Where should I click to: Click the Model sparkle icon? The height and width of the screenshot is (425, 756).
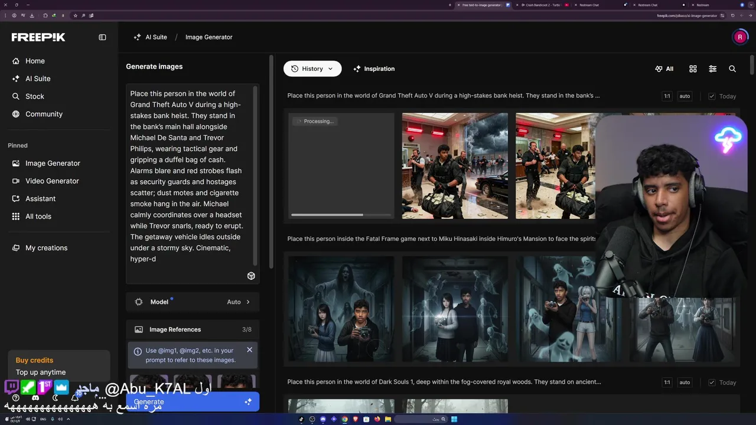coord(139,302)
